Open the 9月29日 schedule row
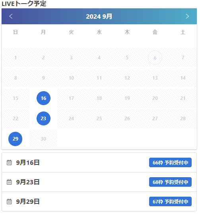The height and width of the screenshot is (215, 200). [x=99, y=201]
